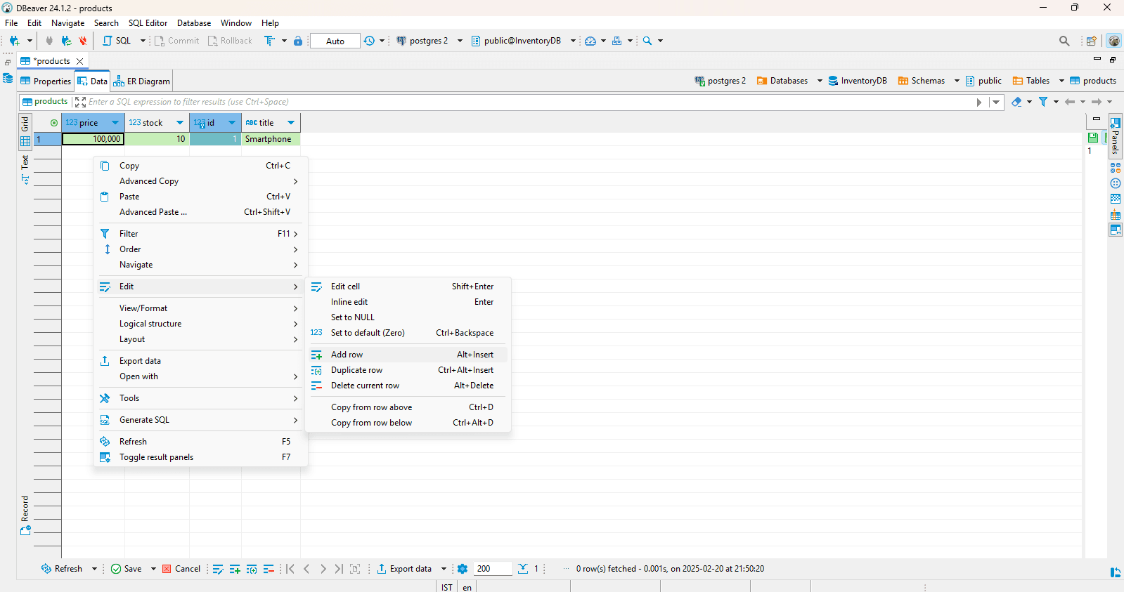Click the red disconnect plug icon
This screenshot has width=1124, height=592.
coord(83,41)
